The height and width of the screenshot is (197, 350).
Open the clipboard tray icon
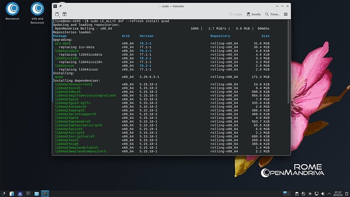pyautogui.click(x=297, y=193)
